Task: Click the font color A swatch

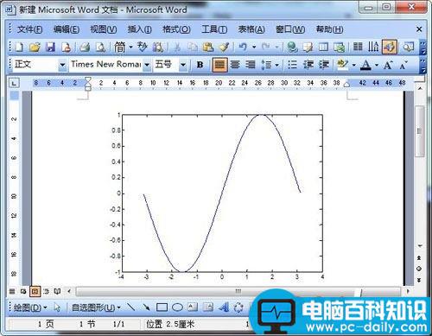Action: [x=365, y=65]
